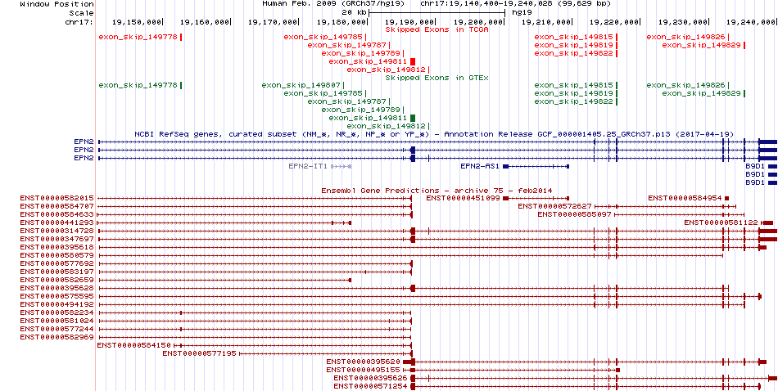Click the green GTEx exon_skip_149829 label
Viewport: 778px width, 391px height.
click(702, 94)
